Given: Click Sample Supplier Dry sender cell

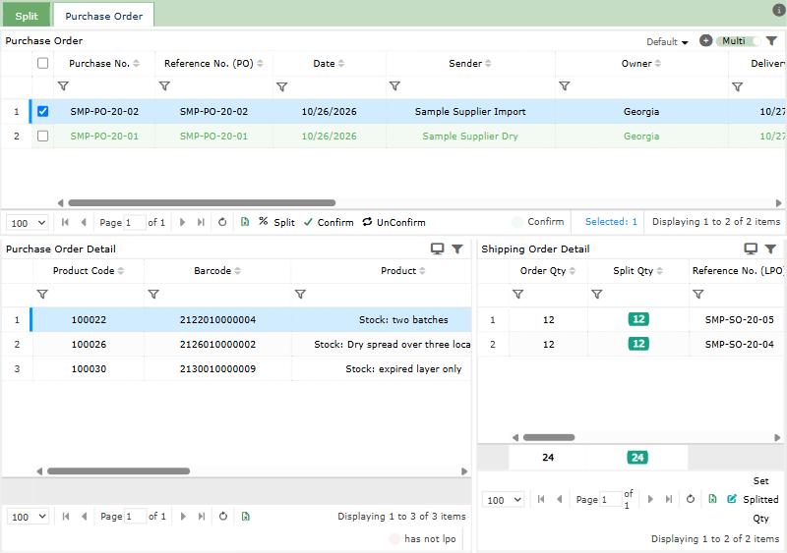Looking at the screenshot, I should pyautogui.click(x=470, y=136).
